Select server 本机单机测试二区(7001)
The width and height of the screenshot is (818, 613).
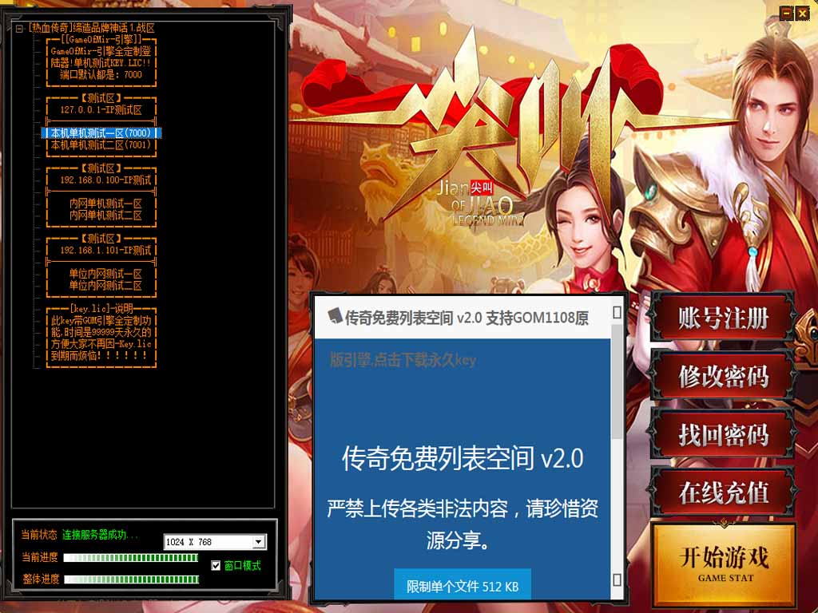coord(101,145)
